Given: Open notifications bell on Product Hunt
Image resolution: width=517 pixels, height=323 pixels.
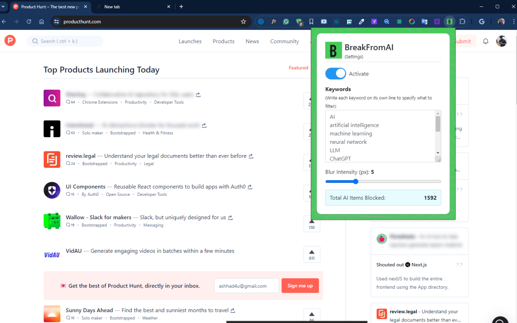Looking at the screenshot, I should [x=486, y=41].
